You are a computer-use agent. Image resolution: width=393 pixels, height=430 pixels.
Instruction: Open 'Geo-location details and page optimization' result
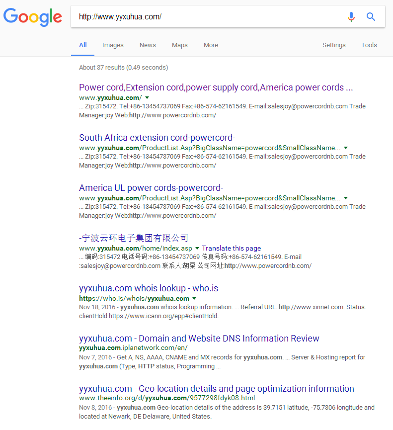pos(217,388)
